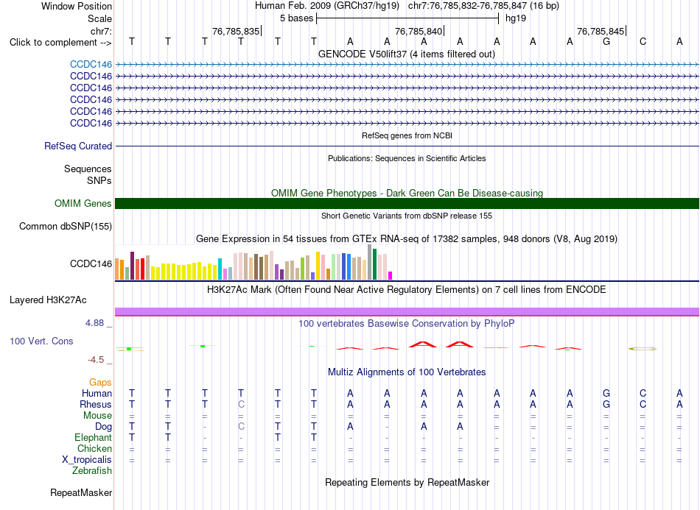700x510 pixels.
Task: Open the GENCODE V50lift37 track title
Action: pos(407,54)
